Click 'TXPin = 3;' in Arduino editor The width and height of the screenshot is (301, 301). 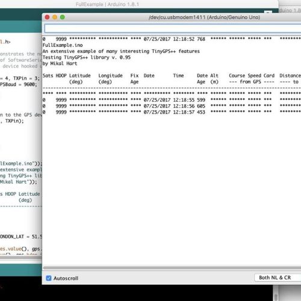(26, 78)
